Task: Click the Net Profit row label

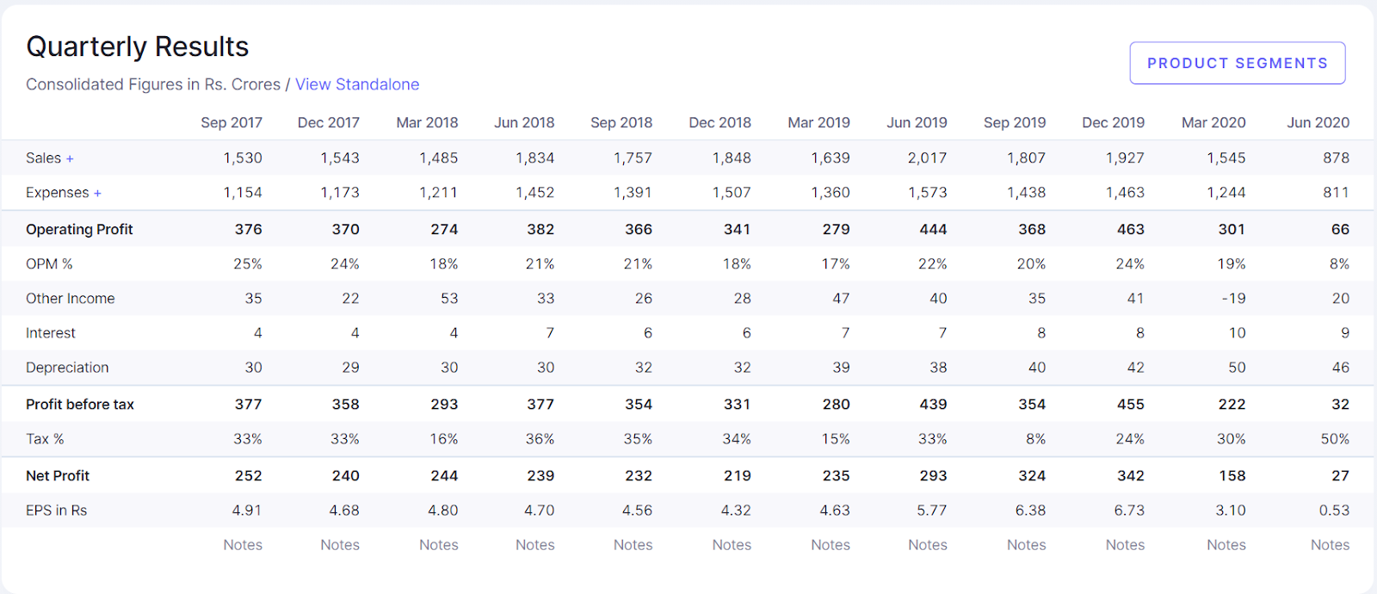Action: (58, 475)
